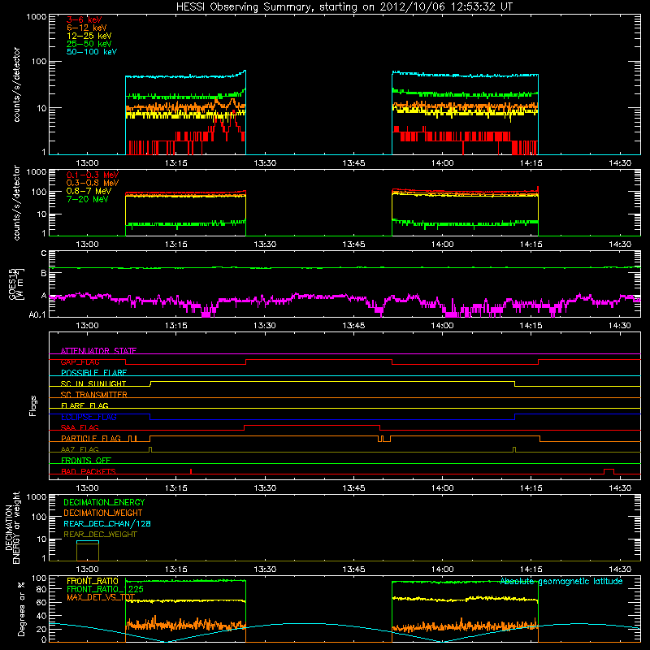Click the vertical Flags axis title
Viewport: 650px width, 650px height.
(x=33, y=405)
